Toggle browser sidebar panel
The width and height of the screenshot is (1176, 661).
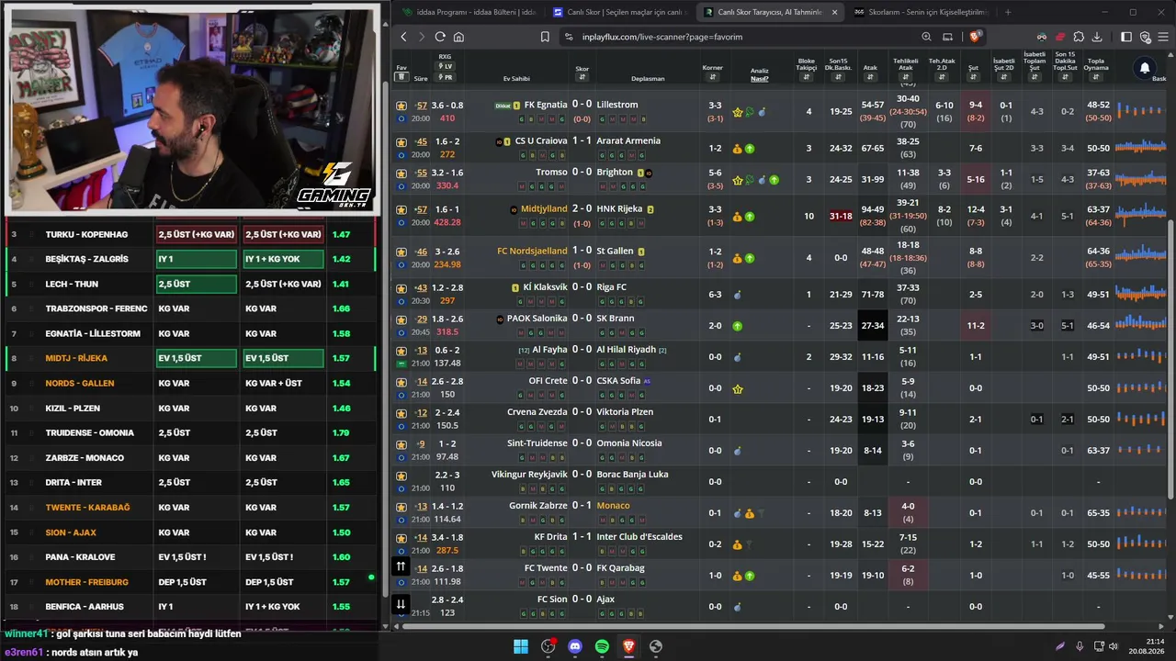pos(1126,37)
